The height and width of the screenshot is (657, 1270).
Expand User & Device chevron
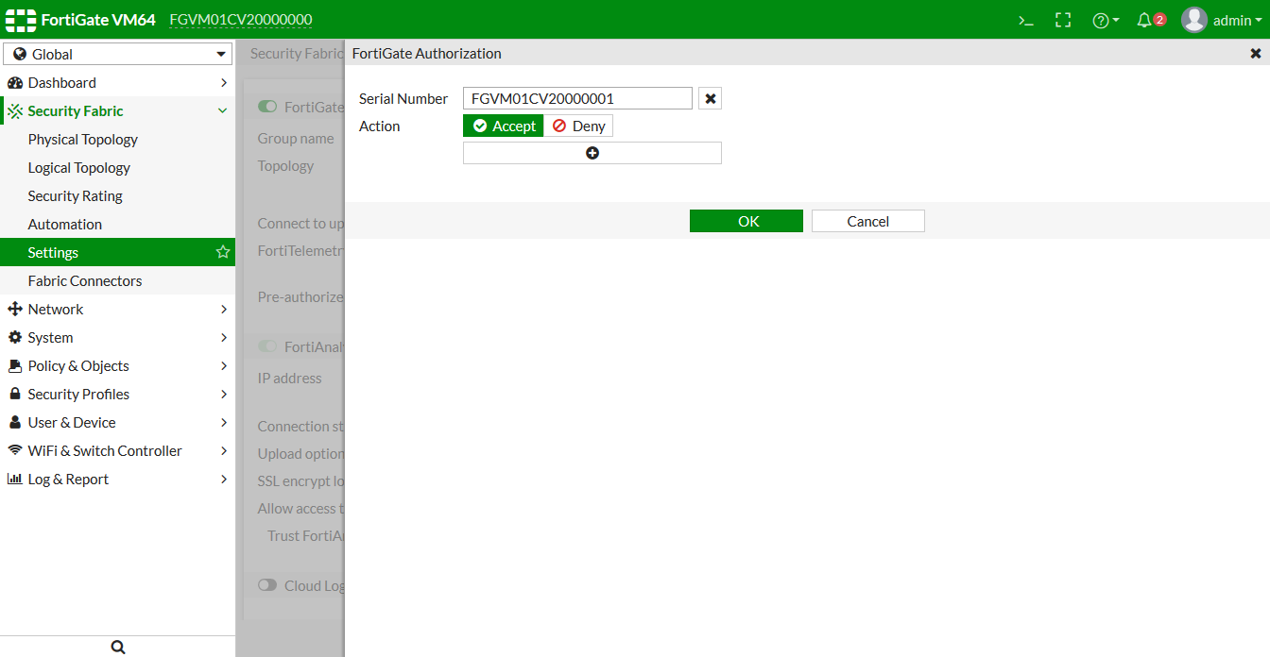pyautogui.click(x=223, y=422)
